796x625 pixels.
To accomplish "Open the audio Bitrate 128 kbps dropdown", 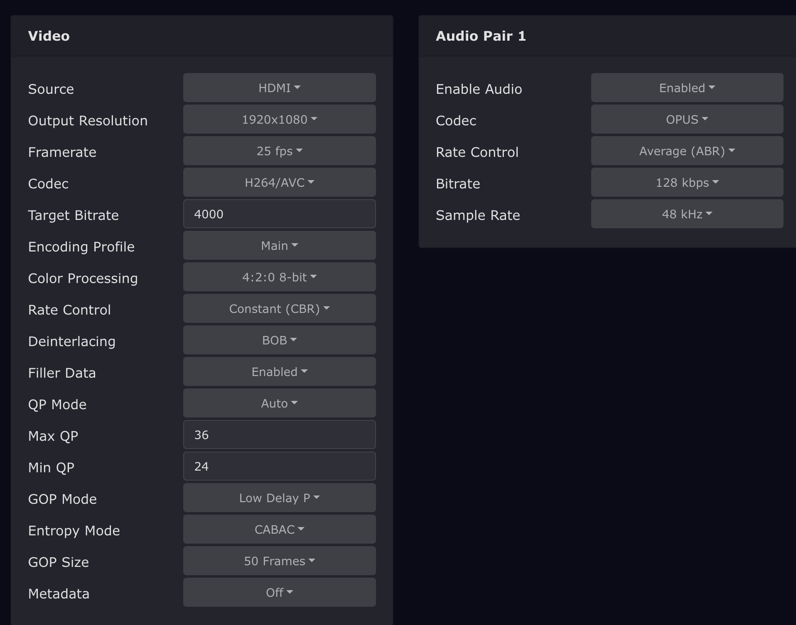I will click(x=687, y=183).
